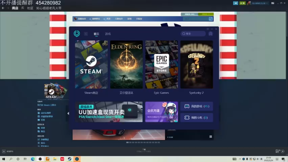The image size is (288, 162).
Task: Open Microsoft Edge from the taskbar
Action: (33, 159)
